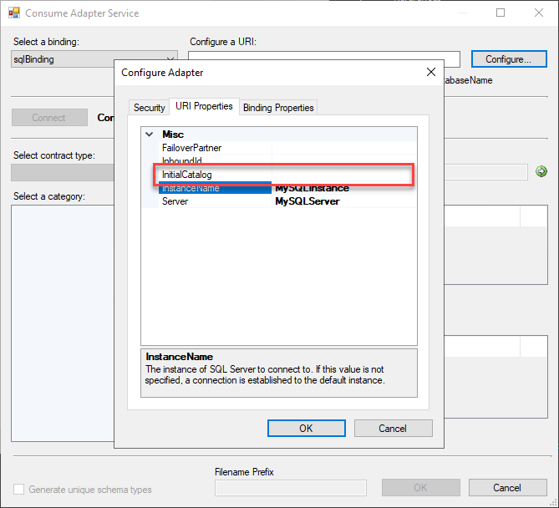Cancel the Configure Adapter dialog

(x=393, y=428)
